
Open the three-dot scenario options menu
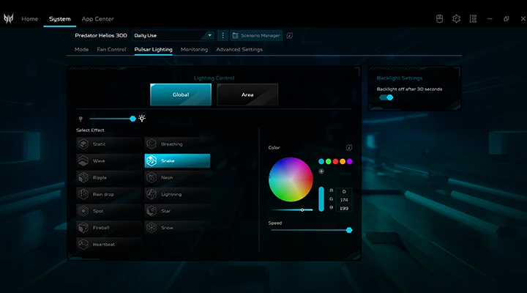tap(223, 35)
